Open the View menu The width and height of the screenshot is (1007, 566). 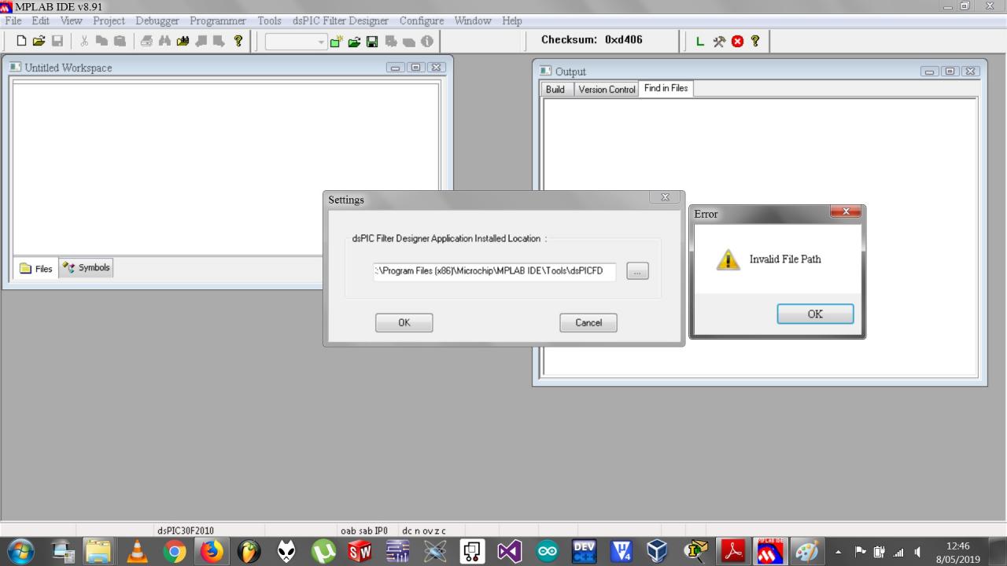coord(71,20)
